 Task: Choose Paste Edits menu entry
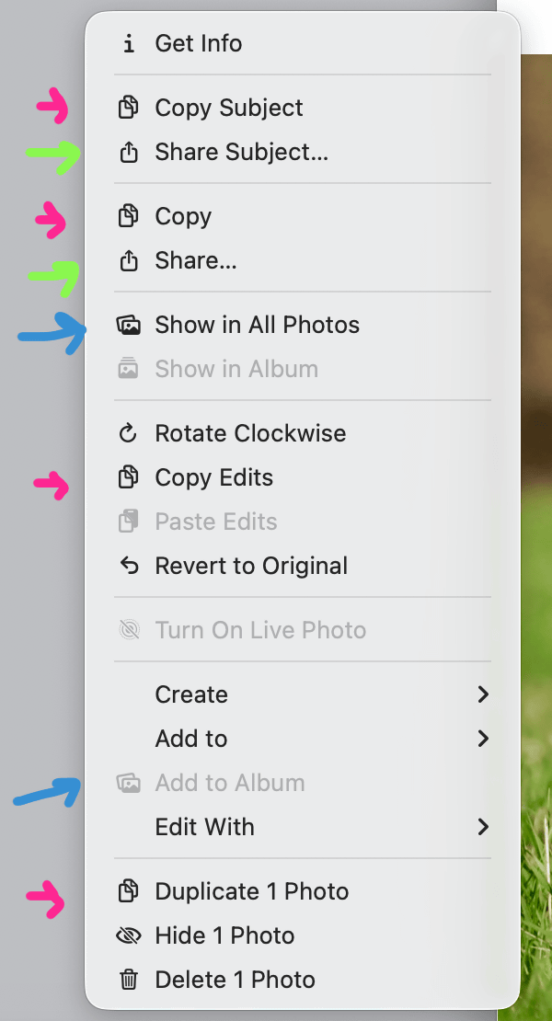pyautogui.click(x=215, y=522)
